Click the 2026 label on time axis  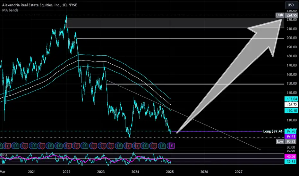point(204,172)
